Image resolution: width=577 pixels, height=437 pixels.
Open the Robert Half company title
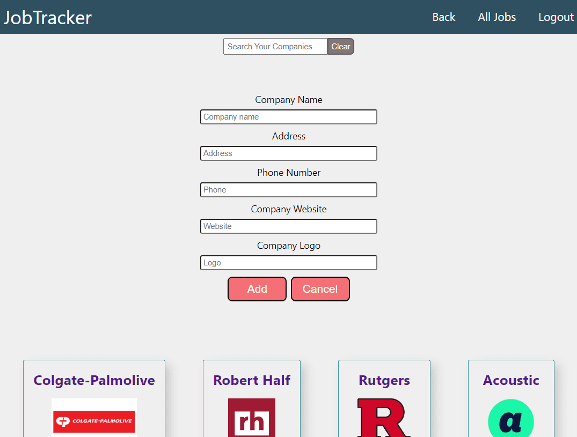pos(252,380)
